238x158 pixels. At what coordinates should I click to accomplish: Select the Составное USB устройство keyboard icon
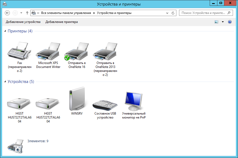(105, 105)
